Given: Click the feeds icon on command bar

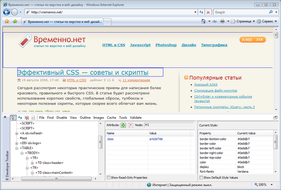Looking at the screenshot, I should pos(214,22).
